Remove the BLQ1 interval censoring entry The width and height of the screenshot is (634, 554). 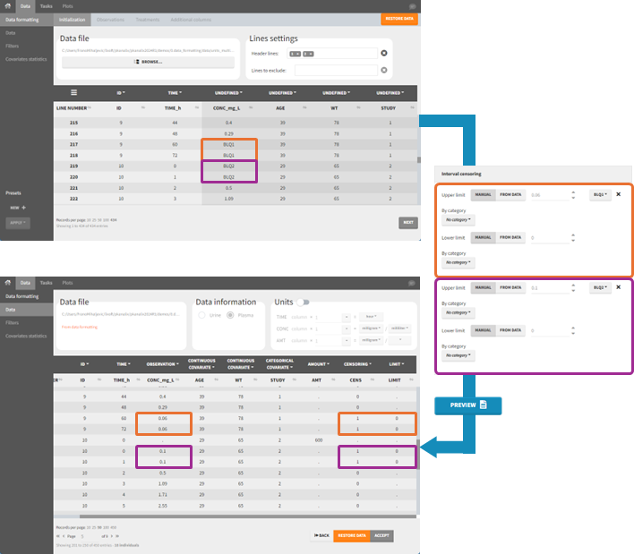(618, 193)
